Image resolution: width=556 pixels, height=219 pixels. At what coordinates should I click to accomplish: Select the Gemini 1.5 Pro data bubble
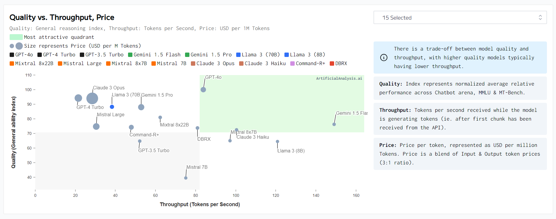pos(141,107)
